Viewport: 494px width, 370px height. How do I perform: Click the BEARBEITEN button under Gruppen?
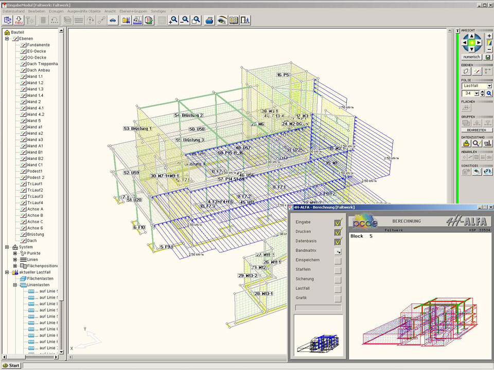pos(477,130)
